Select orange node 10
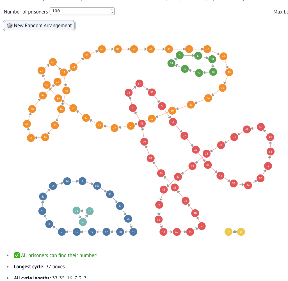 [x=172, y=110]
